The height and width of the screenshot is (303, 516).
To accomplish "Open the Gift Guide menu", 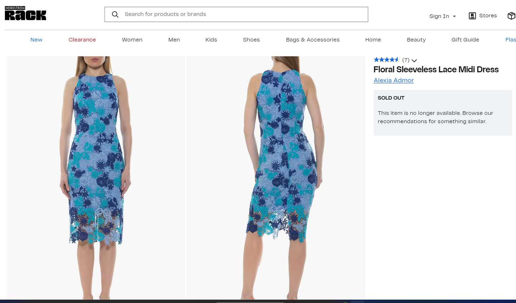I will [x=465, y=40].
